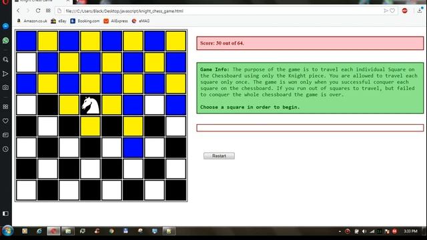Open the history clock icon in sidebar
This screenshot has height=240, width=427.
click(5, 149)
